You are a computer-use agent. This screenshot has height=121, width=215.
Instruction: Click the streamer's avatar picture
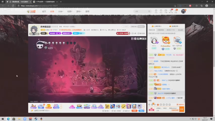(34, 30)
